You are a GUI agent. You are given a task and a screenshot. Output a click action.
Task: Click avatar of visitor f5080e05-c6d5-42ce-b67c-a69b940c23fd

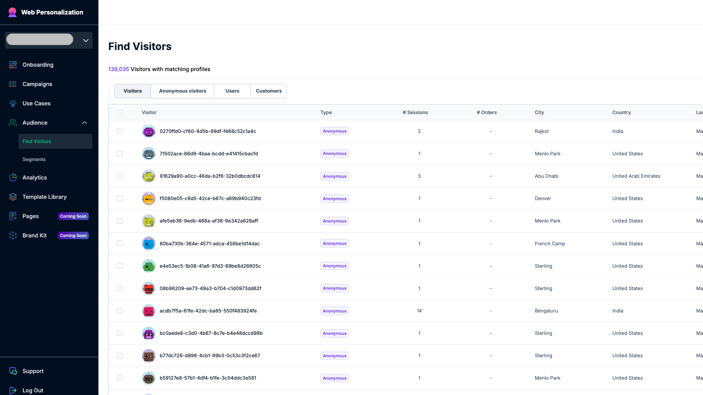(149, 198)
